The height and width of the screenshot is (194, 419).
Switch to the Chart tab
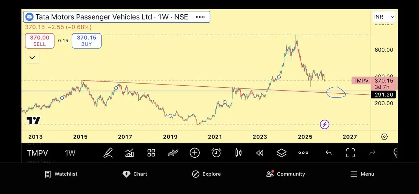(135, 174)
